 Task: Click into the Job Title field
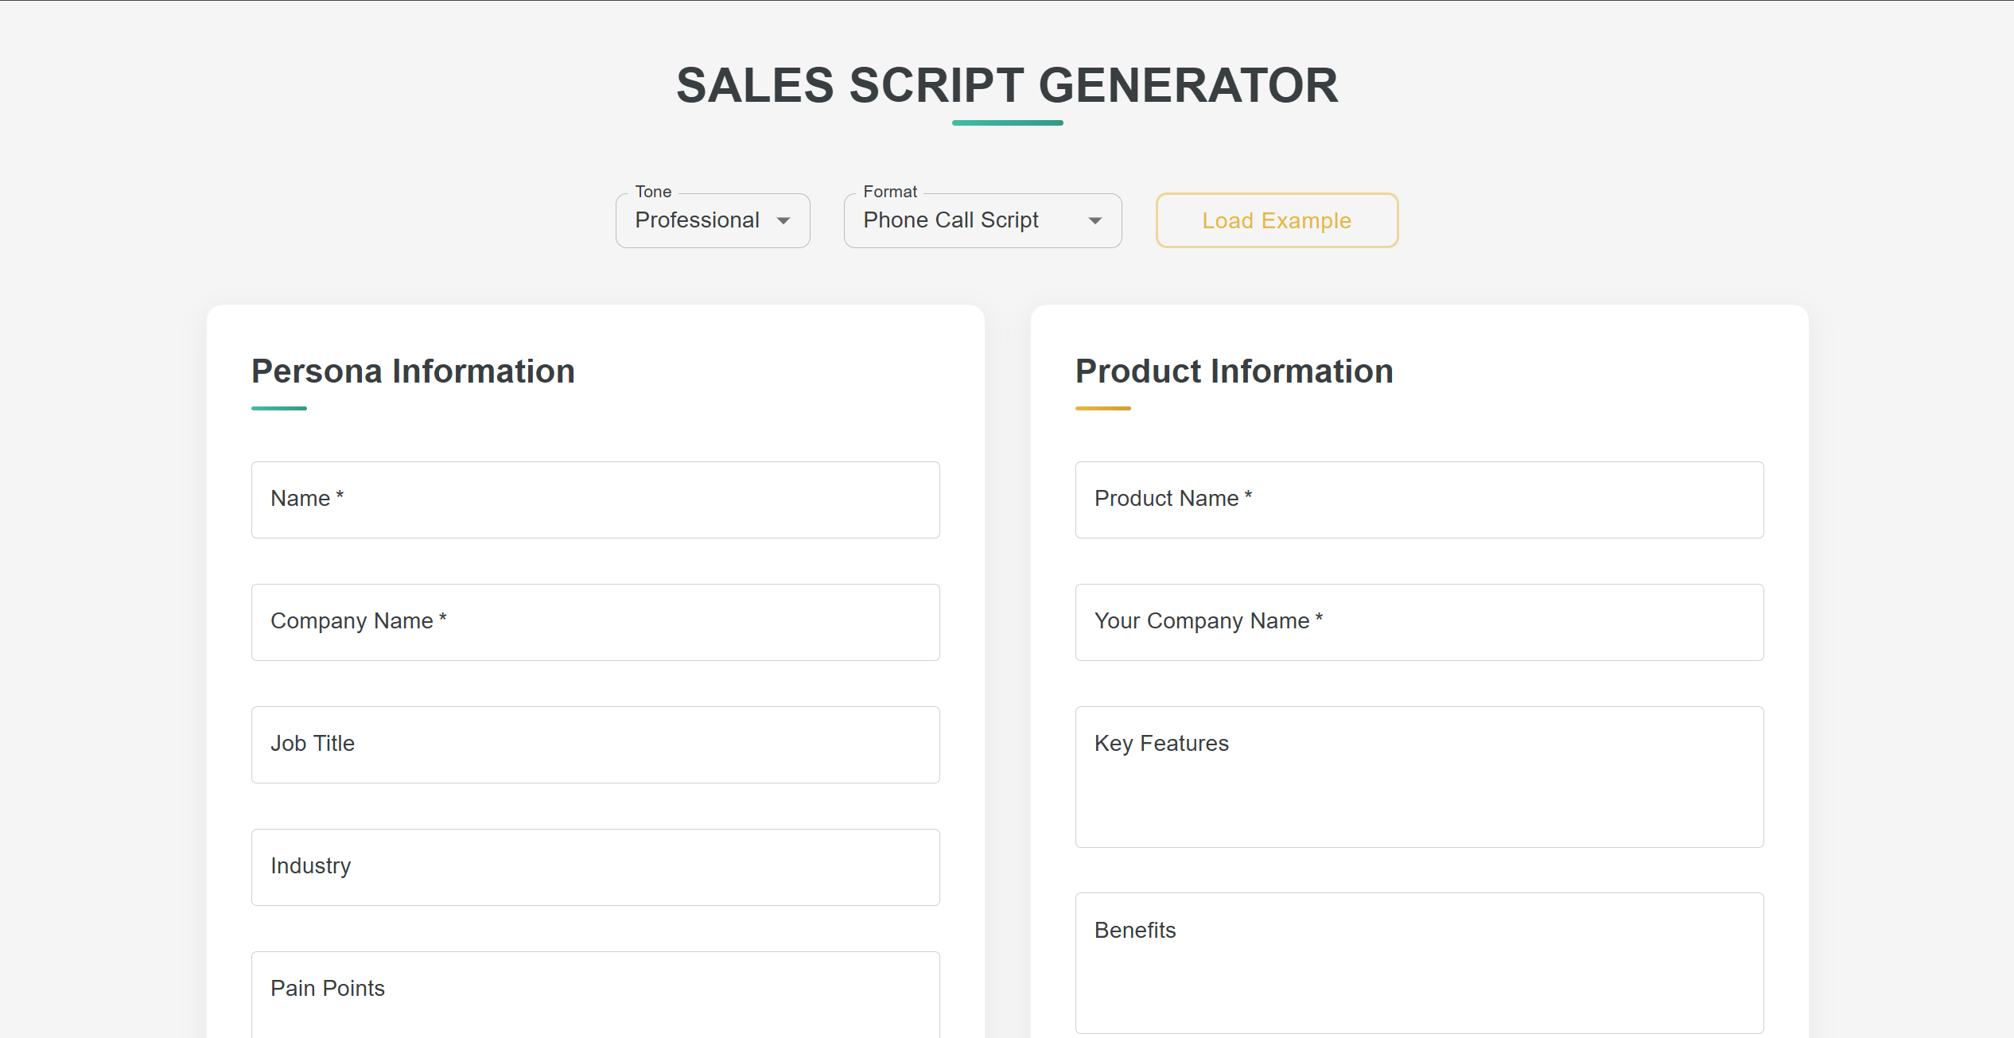tap(596, 744)
